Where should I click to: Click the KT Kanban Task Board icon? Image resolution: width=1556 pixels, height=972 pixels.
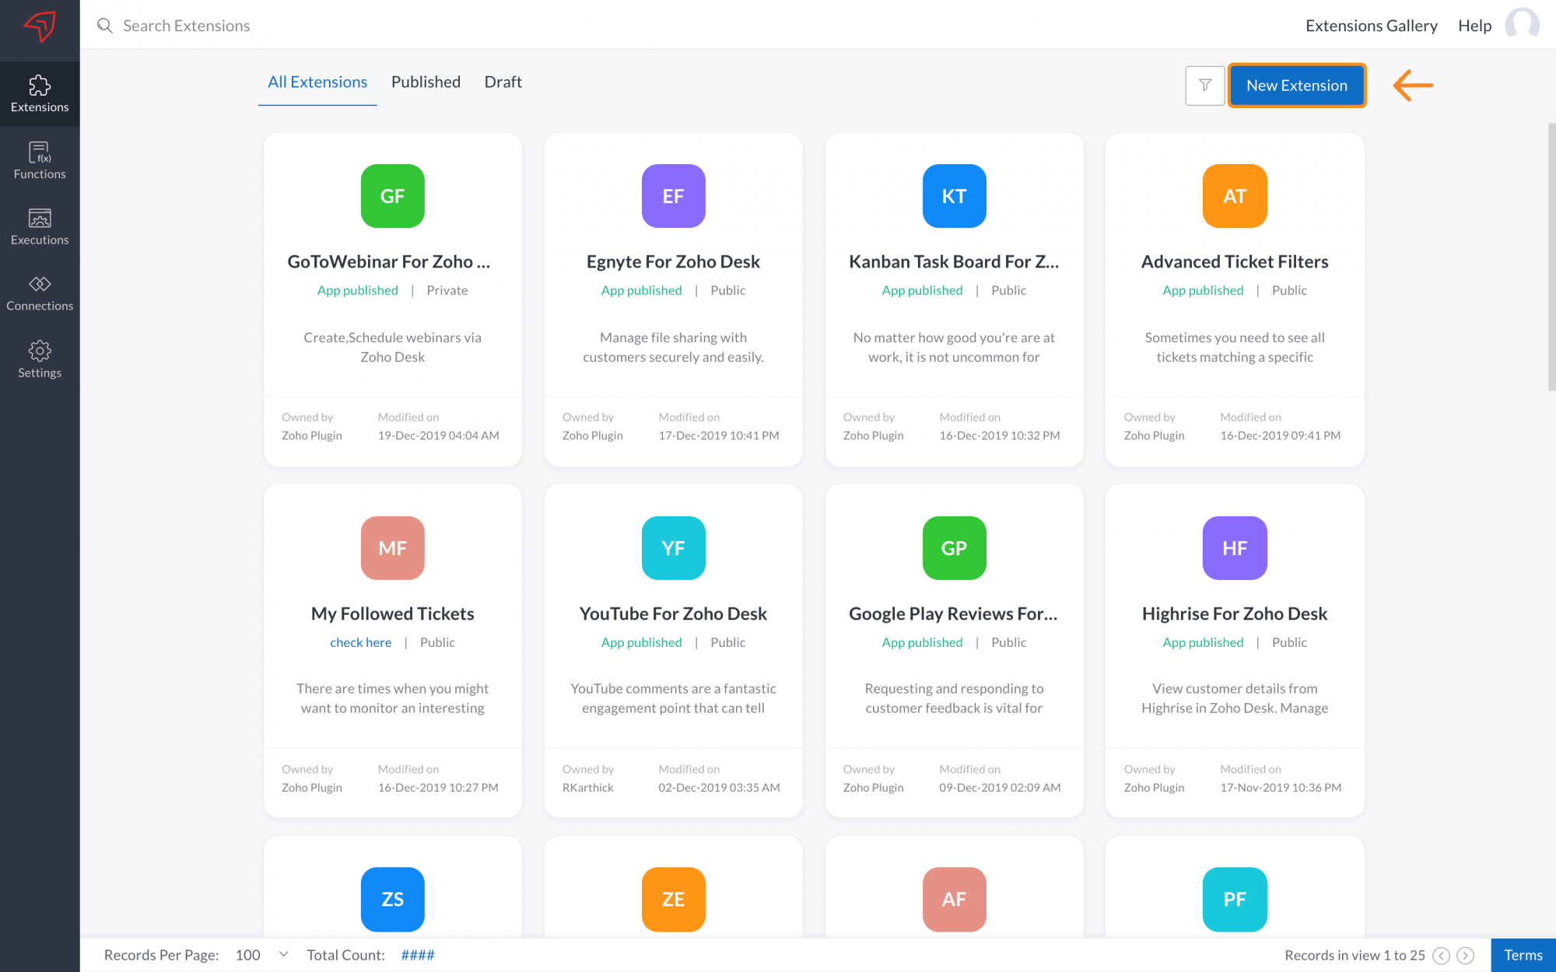(954, 196)
